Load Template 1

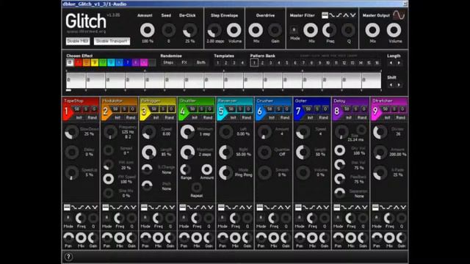[x=218, y=63]
